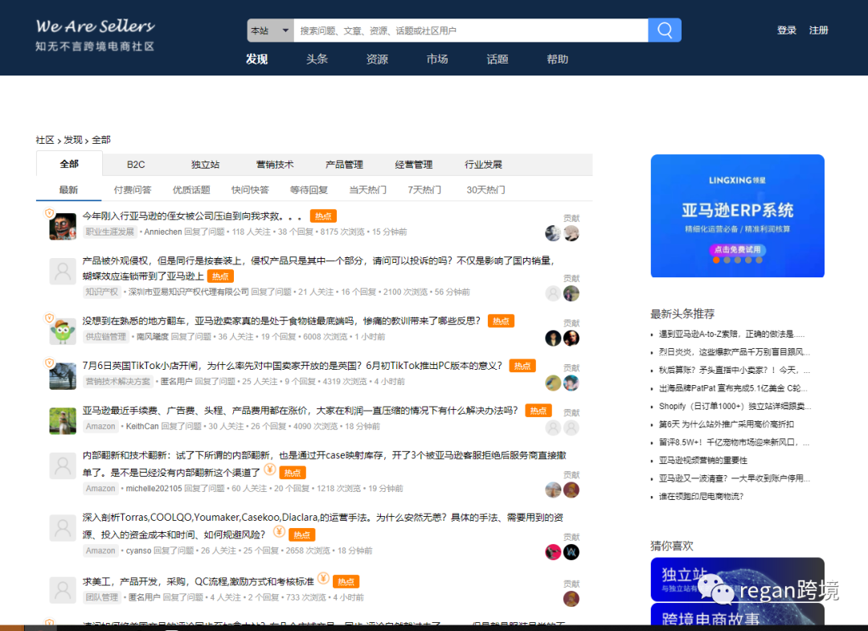The height and width of the screenshot is (631, 868).
Task: Click the 热点 badge on the first question
Action: [x=322, y=215]
